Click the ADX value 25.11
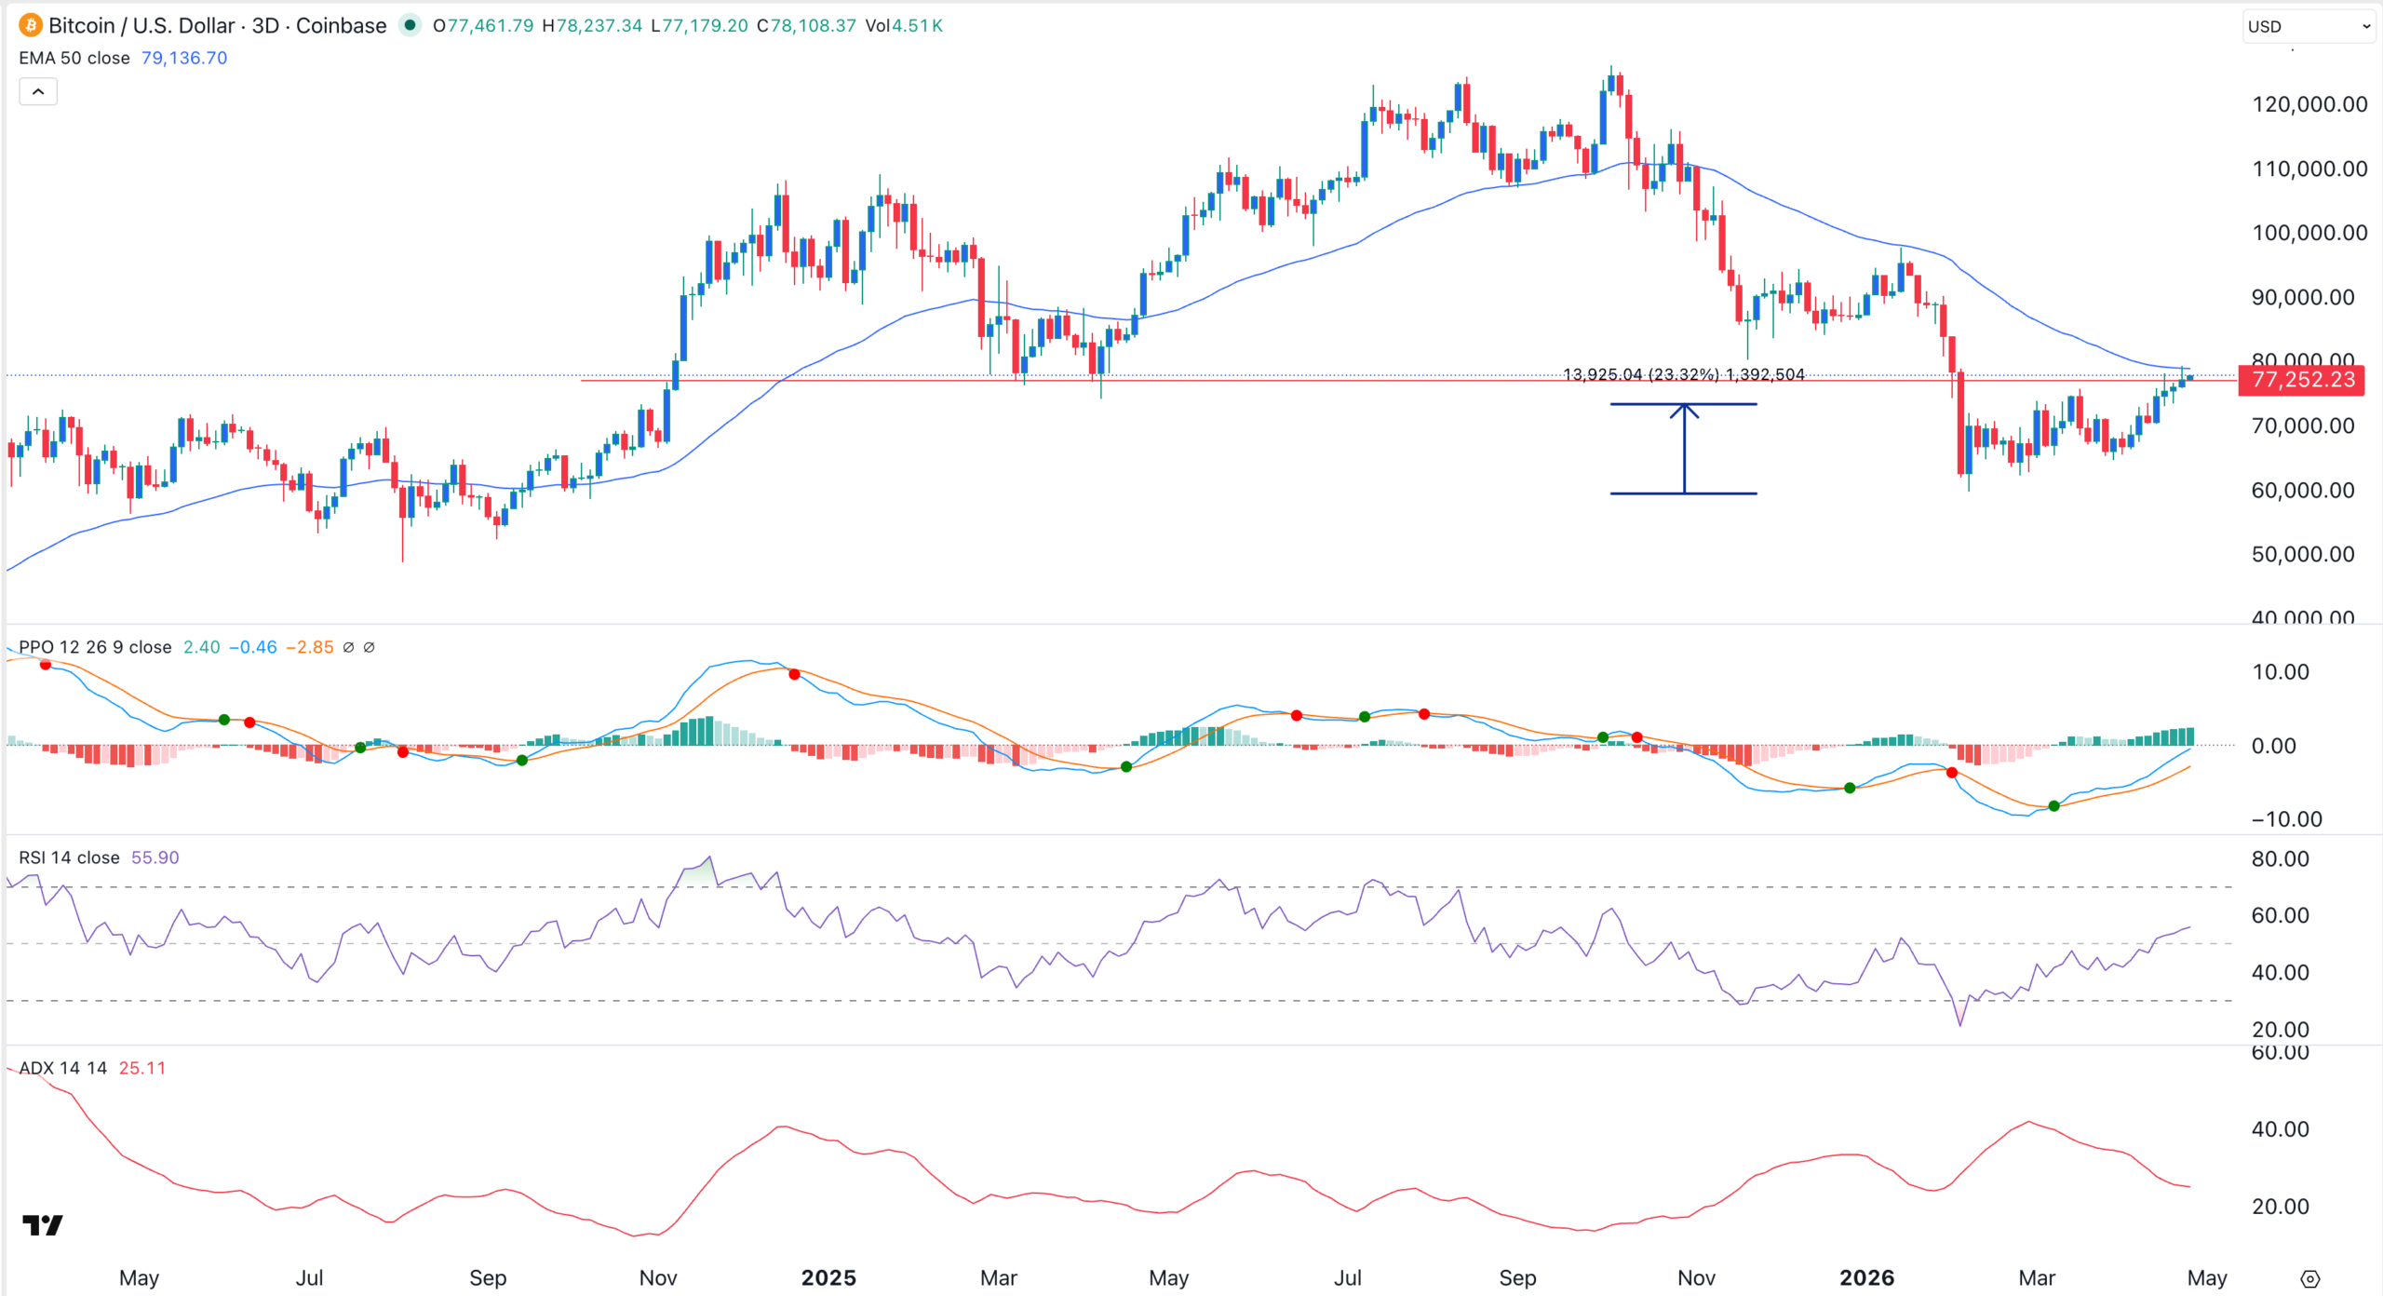The image size is (2383, 1296). 142,1068
